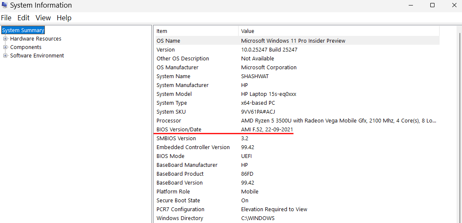Open the Help menu
The image size is (462, 223).
click(64, 18)
